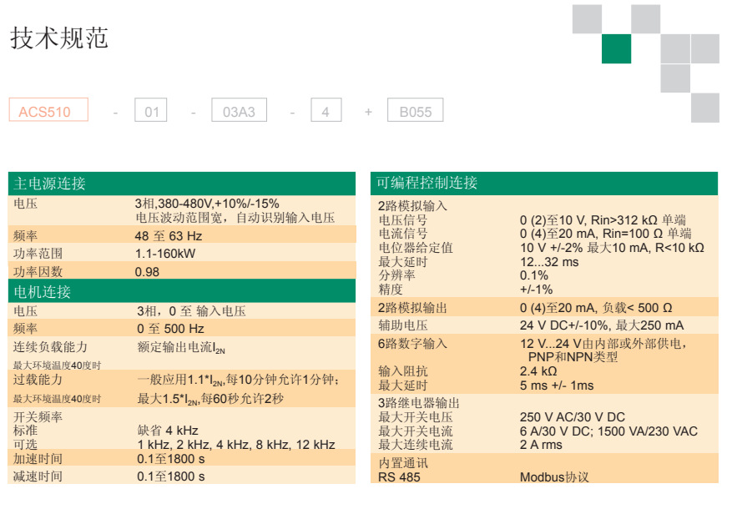The image size is (742, 509).
Task: Click the 技术规范 page title
Action: point(59,38)
